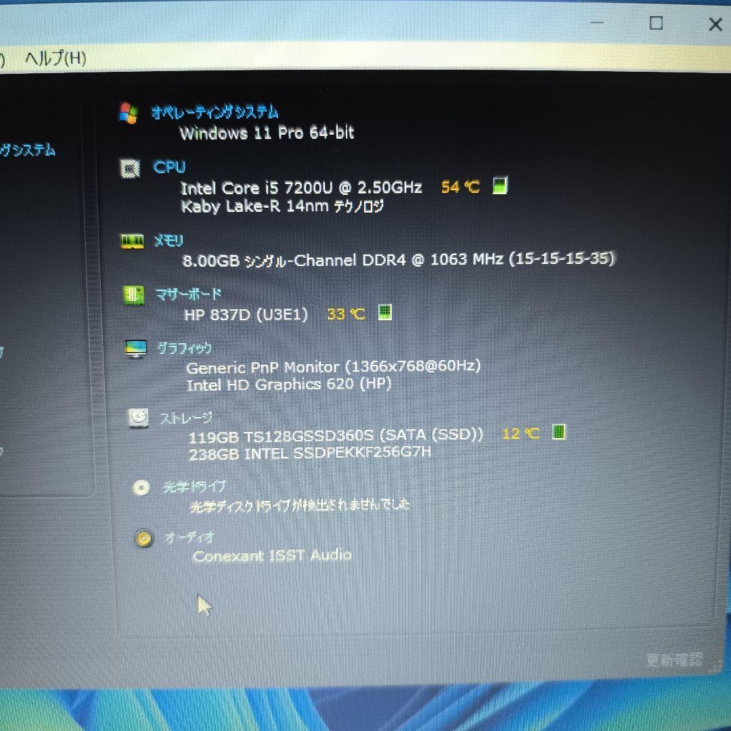Click the motherboard icon

point(133,294)
